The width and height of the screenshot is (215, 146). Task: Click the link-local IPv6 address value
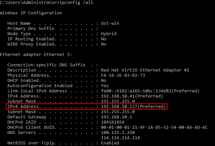pos(150,91)
